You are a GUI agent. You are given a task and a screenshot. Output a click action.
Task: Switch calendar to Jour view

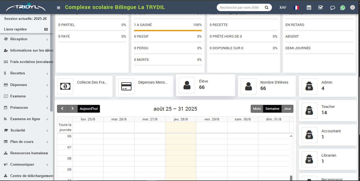[x=287, y=109]
